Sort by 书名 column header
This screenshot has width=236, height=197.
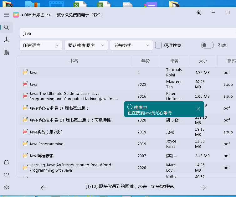[74, 61]
